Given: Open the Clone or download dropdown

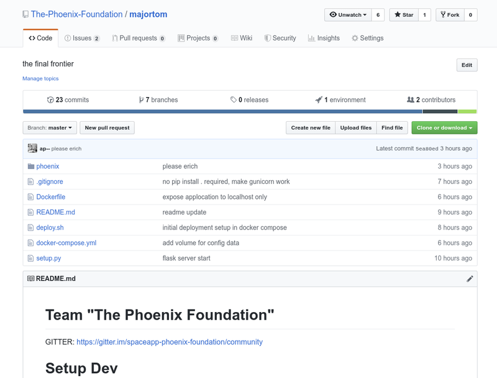Looking at the screenshot, I should point(444,128).
